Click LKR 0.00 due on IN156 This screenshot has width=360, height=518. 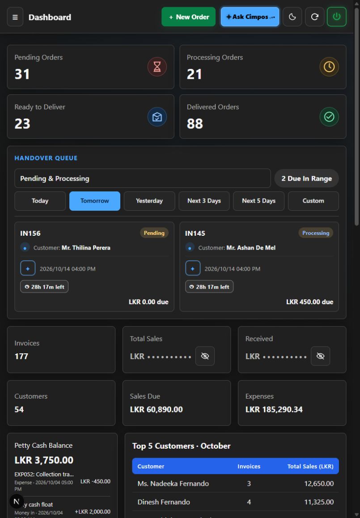(148, 302)
